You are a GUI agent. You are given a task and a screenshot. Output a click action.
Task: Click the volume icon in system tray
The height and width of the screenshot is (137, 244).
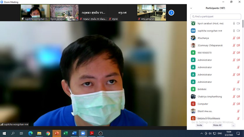tap(210, 133)
